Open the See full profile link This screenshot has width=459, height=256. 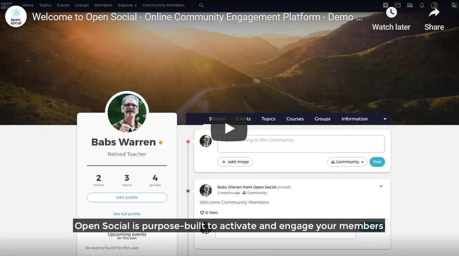[127, 214]
